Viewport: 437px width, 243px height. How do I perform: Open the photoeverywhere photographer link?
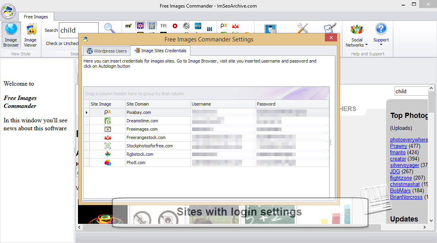pyautogui.click(x=409, y=140)
